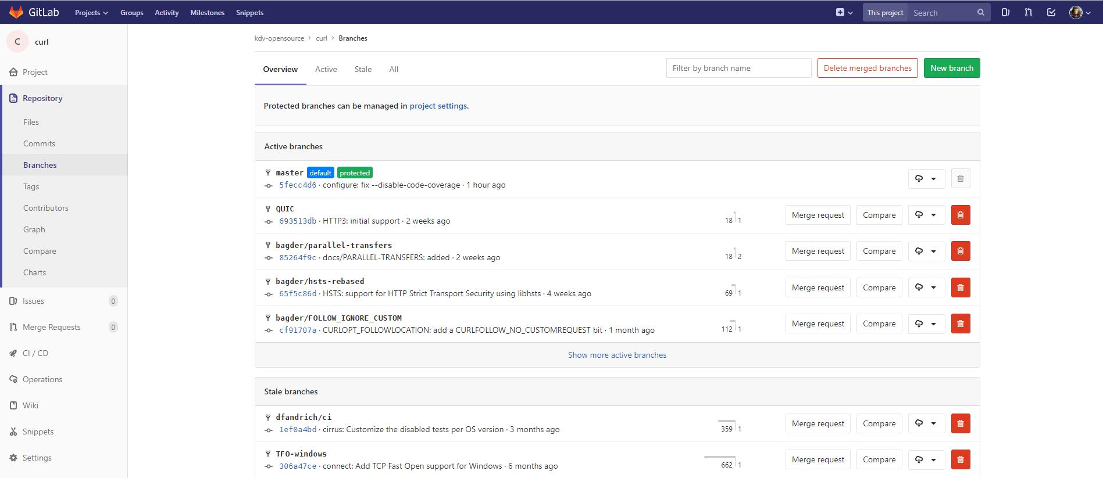The image size is (1103, 478).
Task: Click the New branch button
Action: point(951,68)
